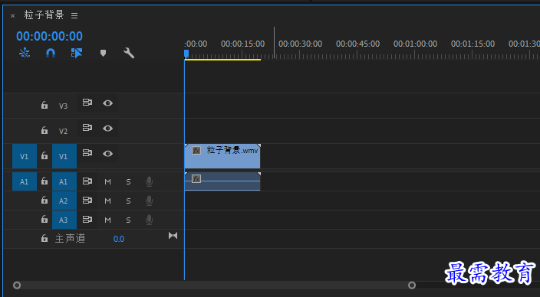The width and height of the screenshot is (540, 297).
Task: Toggle sync lock on V3
Action: pos(87,103)
